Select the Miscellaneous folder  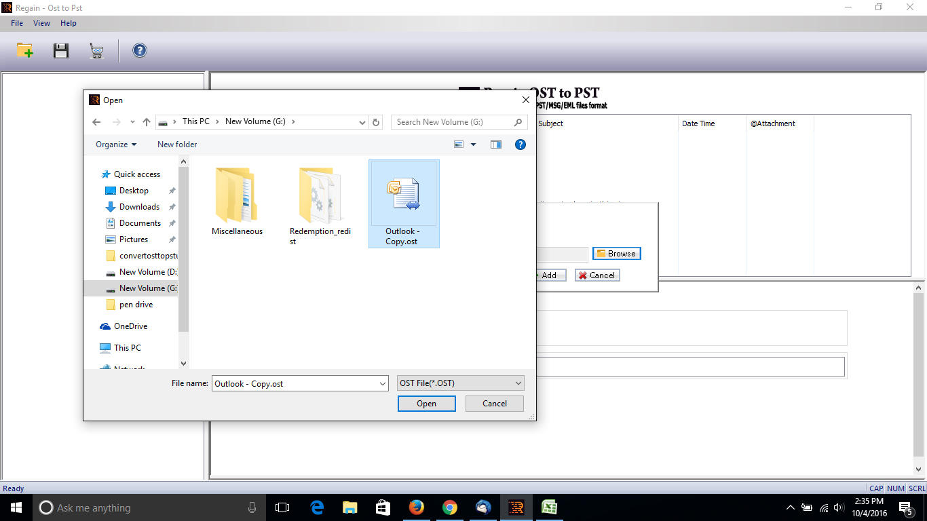237,202
